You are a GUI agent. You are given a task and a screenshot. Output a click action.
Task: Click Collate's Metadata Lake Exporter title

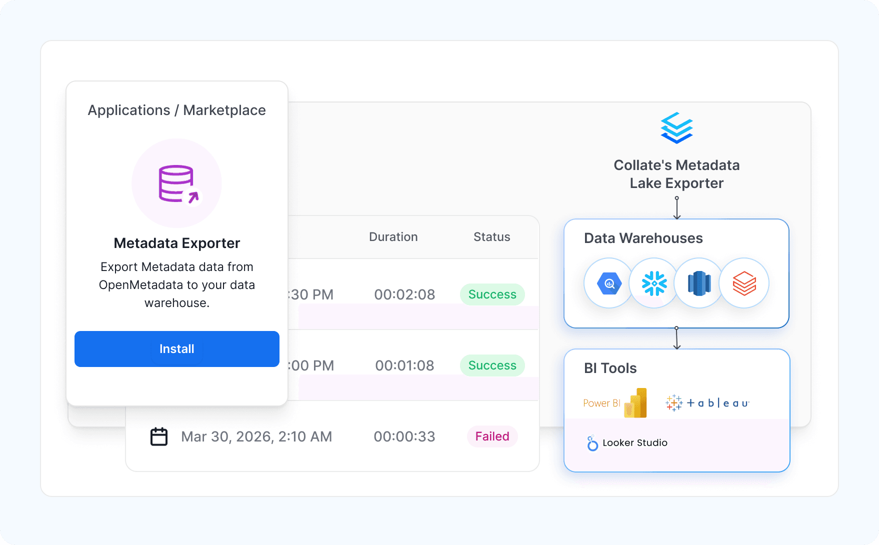coord(676,174)
